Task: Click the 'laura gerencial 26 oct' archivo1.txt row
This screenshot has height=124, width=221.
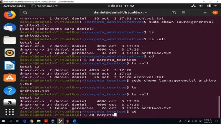Action: (x=95, y=108)
